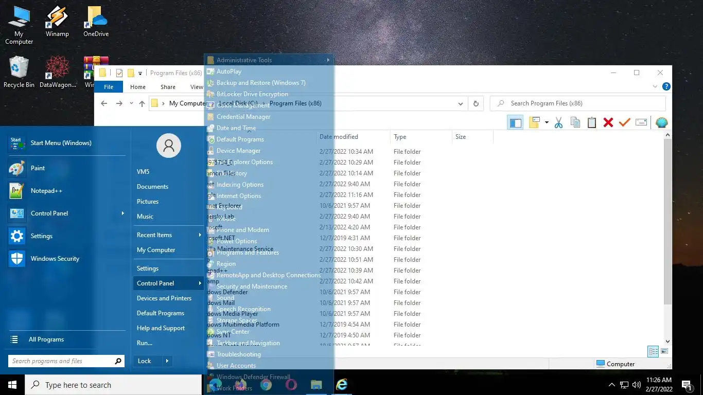Click the user account avatar picture
The height and width of the screenshot is (395, 703).
[169, 146]
